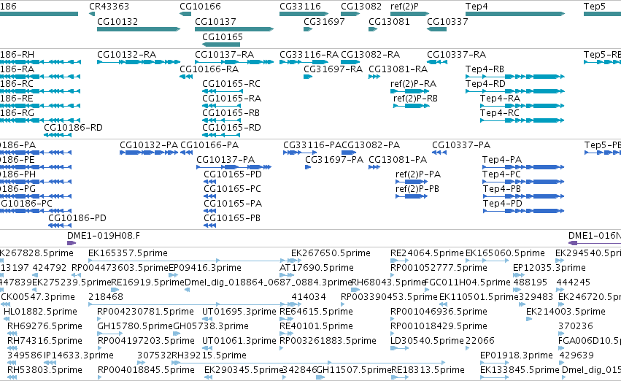Select the CG13082-RA transcript
Image resolution: width=621 pixels, height=381 pixels.
pos(350,62)
